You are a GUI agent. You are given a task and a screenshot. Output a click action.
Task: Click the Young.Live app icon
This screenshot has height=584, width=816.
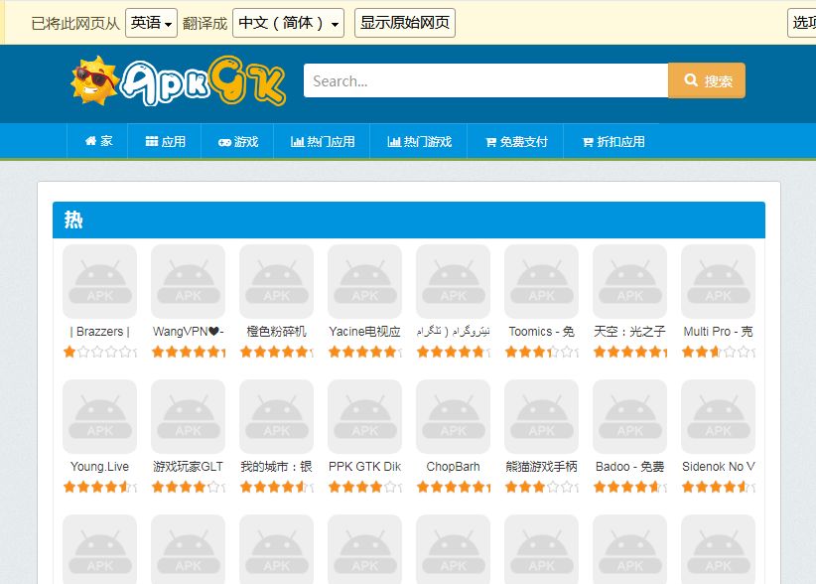coord(100,416)
